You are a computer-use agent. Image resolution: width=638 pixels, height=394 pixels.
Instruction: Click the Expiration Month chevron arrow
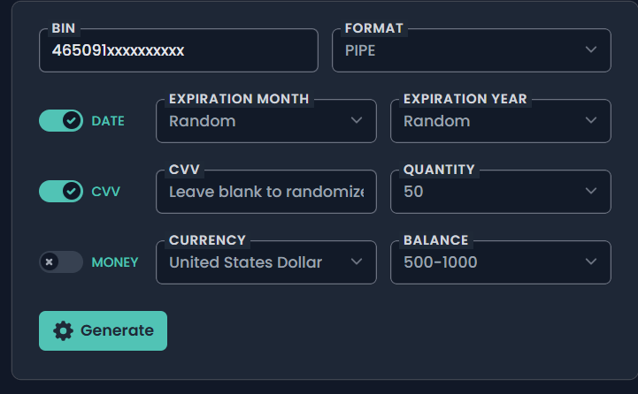coord(357,121)
